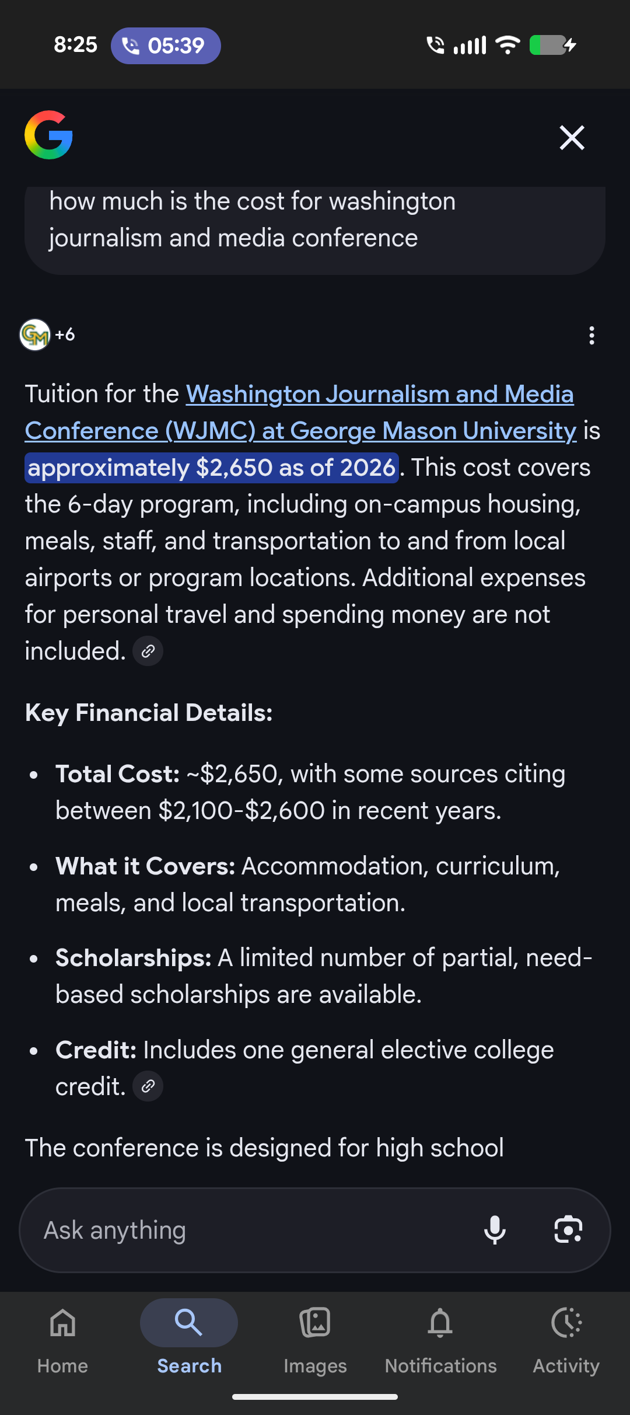Switch to the Images tab
Viewport: 630px width, 1415px height.
click(x=315, y=1337)
